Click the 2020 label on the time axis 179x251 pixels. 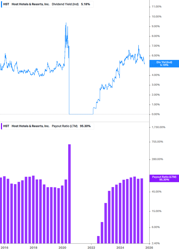(62, 248)
